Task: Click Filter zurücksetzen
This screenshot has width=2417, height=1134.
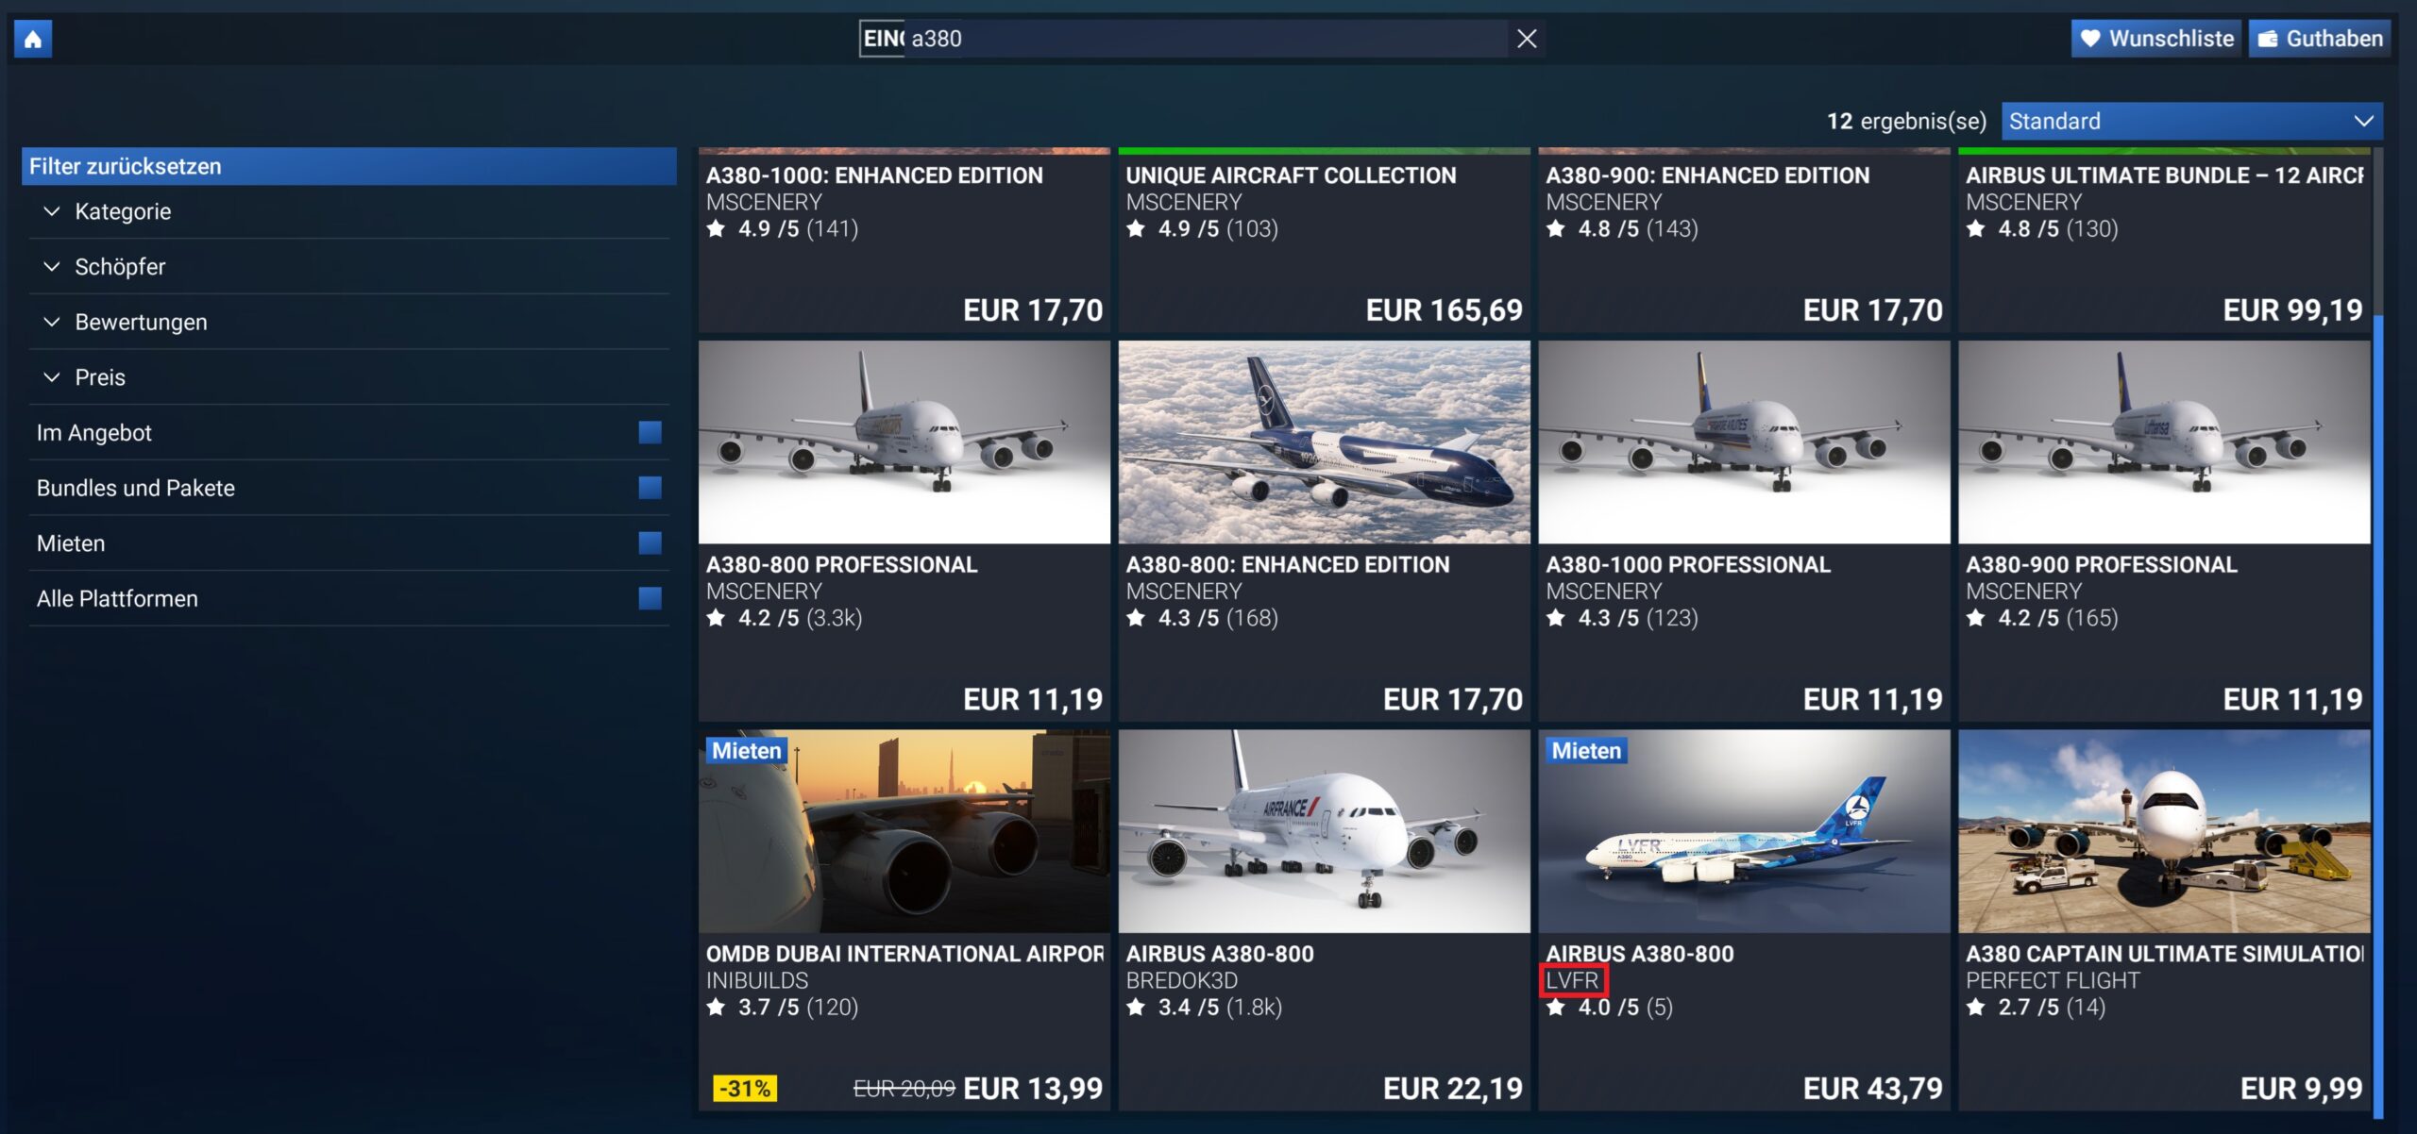Action: tap(349, 166)
